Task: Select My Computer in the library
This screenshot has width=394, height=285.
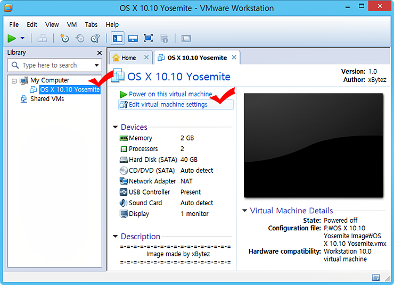Action: (x=50, y=80)
